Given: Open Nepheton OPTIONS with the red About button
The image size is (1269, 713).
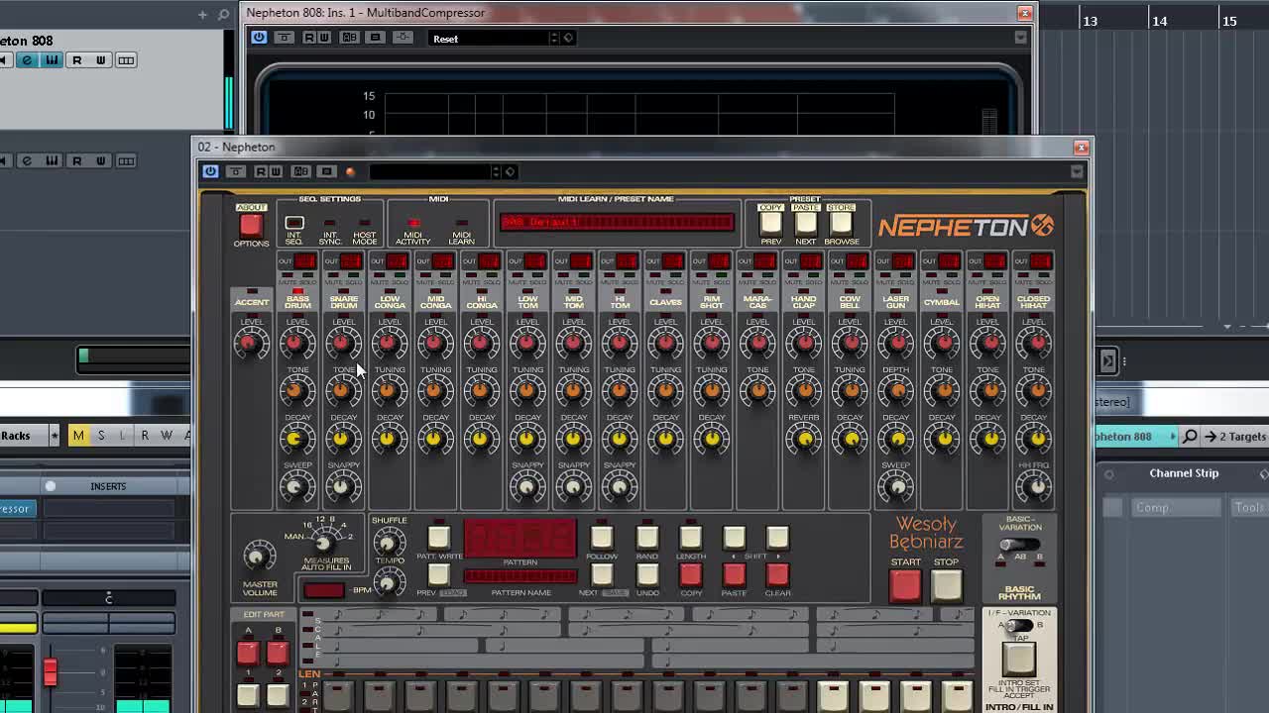Looking at the screenshot, I should click(251, 225).
